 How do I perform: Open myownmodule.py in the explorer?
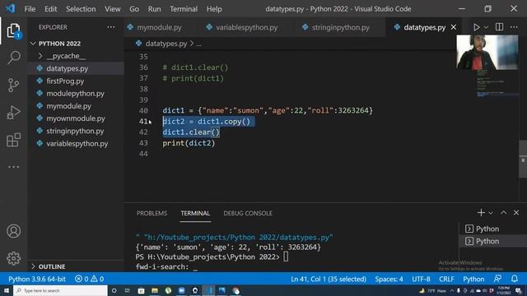[x=76, y=118]
